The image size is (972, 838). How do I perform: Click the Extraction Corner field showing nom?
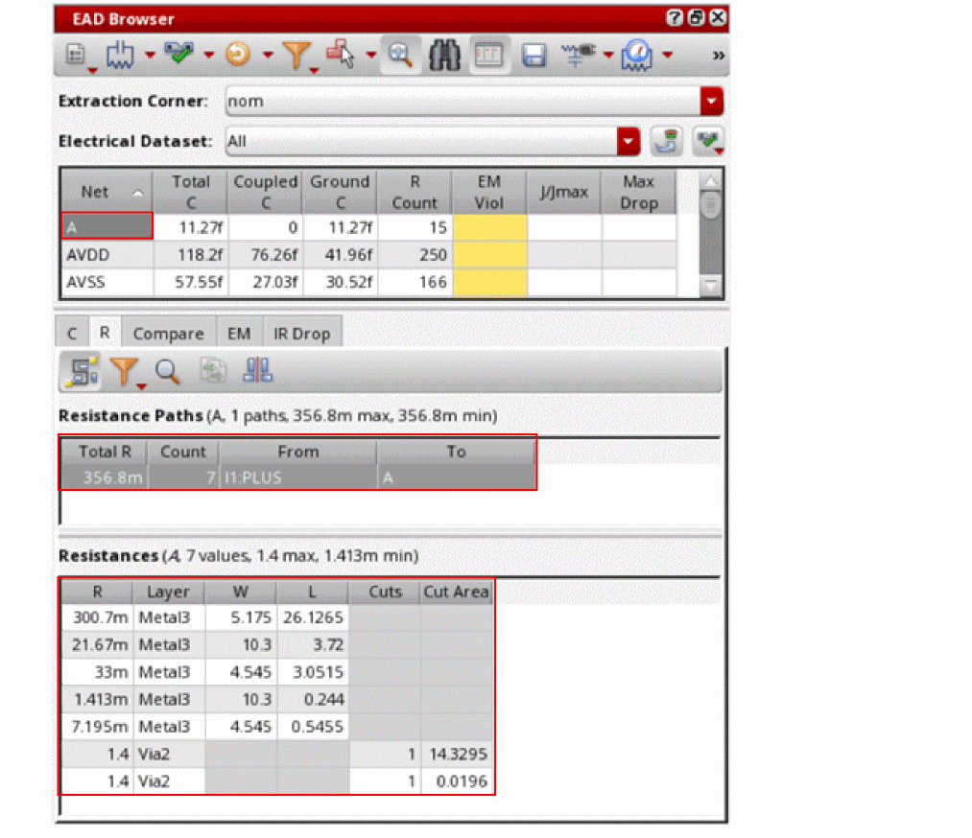tap(462, 101)
